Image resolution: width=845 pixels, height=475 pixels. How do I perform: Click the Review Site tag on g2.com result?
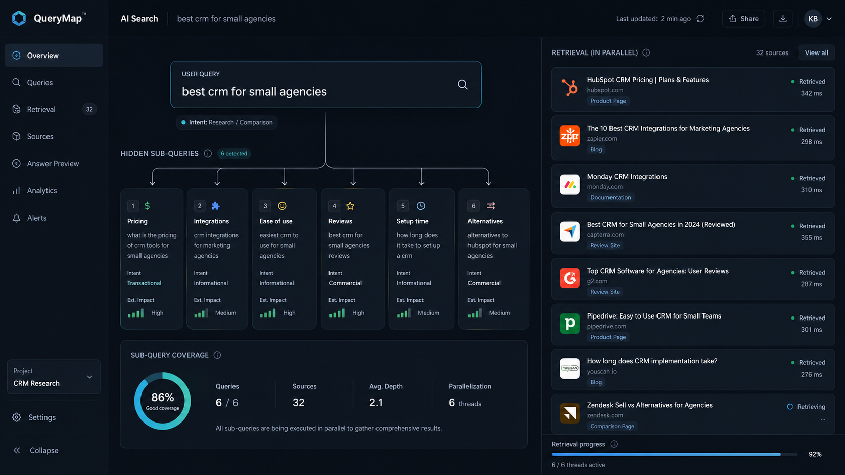605,292
